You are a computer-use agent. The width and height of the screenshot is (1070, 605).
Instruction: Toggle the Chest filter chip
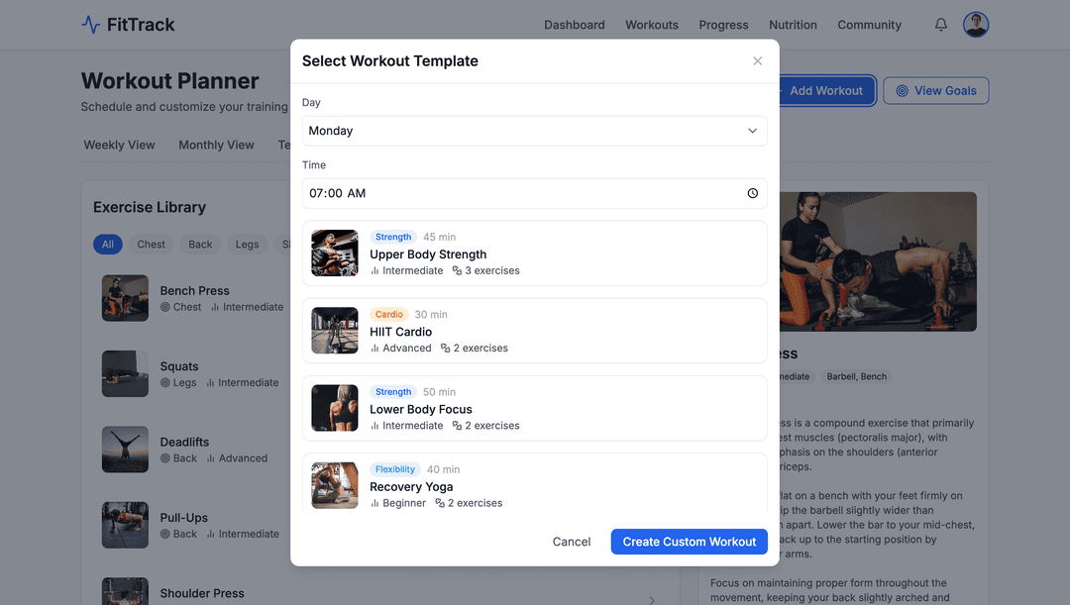[151, 245]
